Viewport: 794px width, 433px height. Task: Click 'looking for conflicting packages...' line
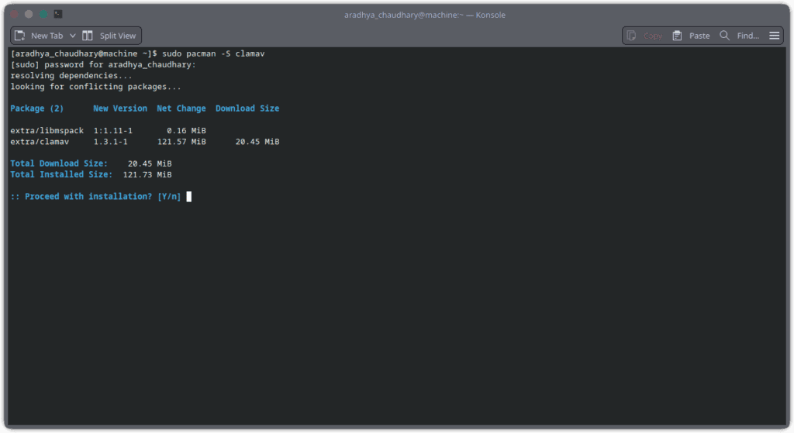(x=95, y=87)
